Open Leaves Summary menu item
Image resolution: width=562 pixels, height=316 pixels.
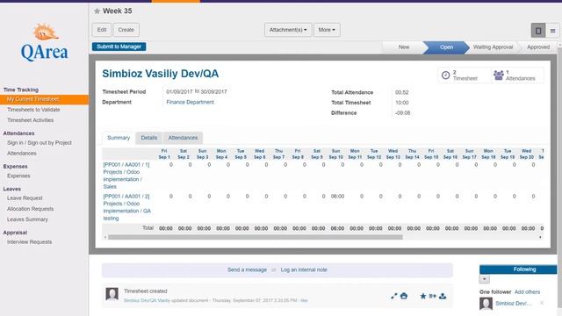click(x=27, y=219)
